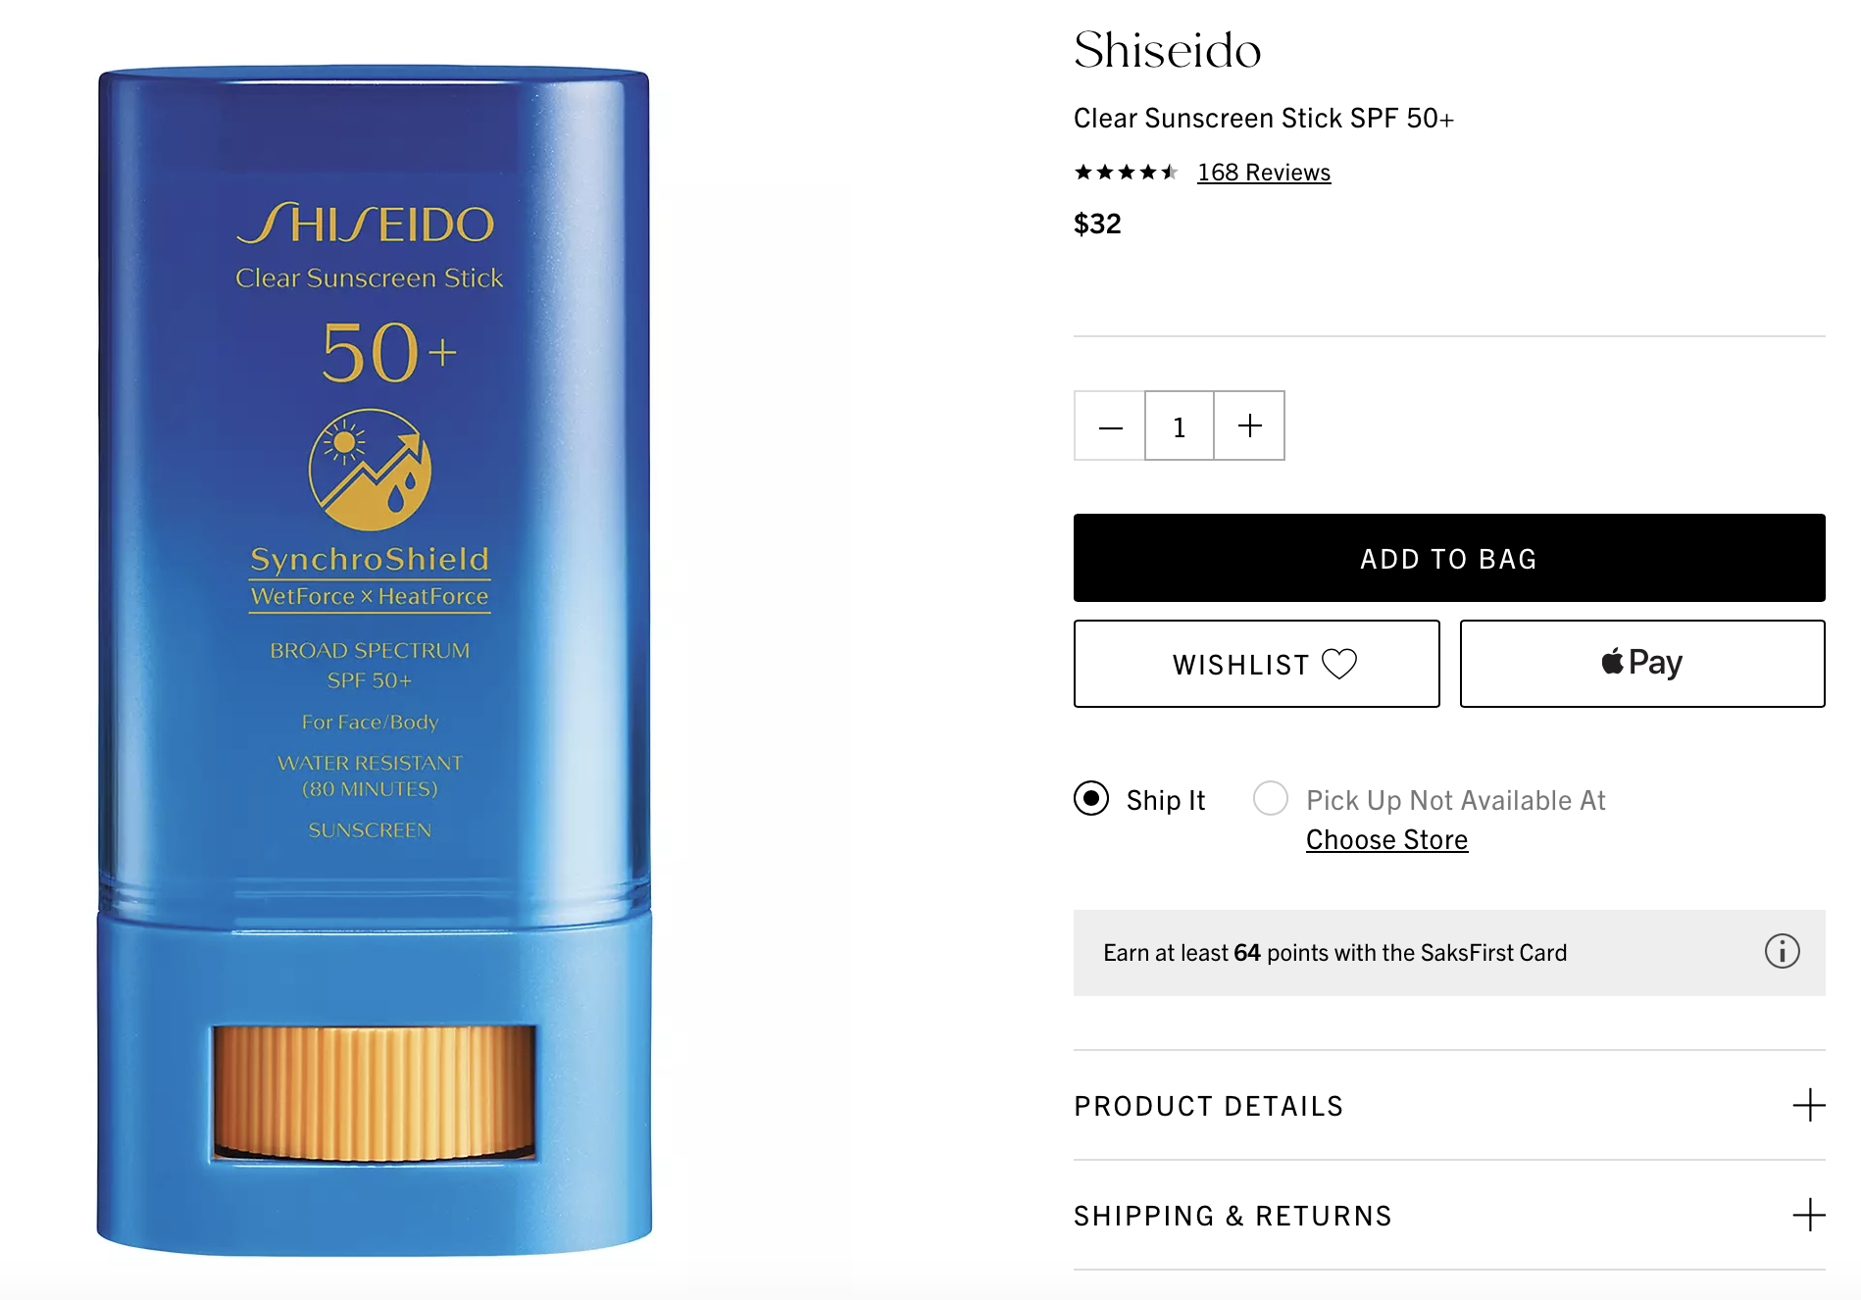Click the star rating icons

pos(1126,173)
